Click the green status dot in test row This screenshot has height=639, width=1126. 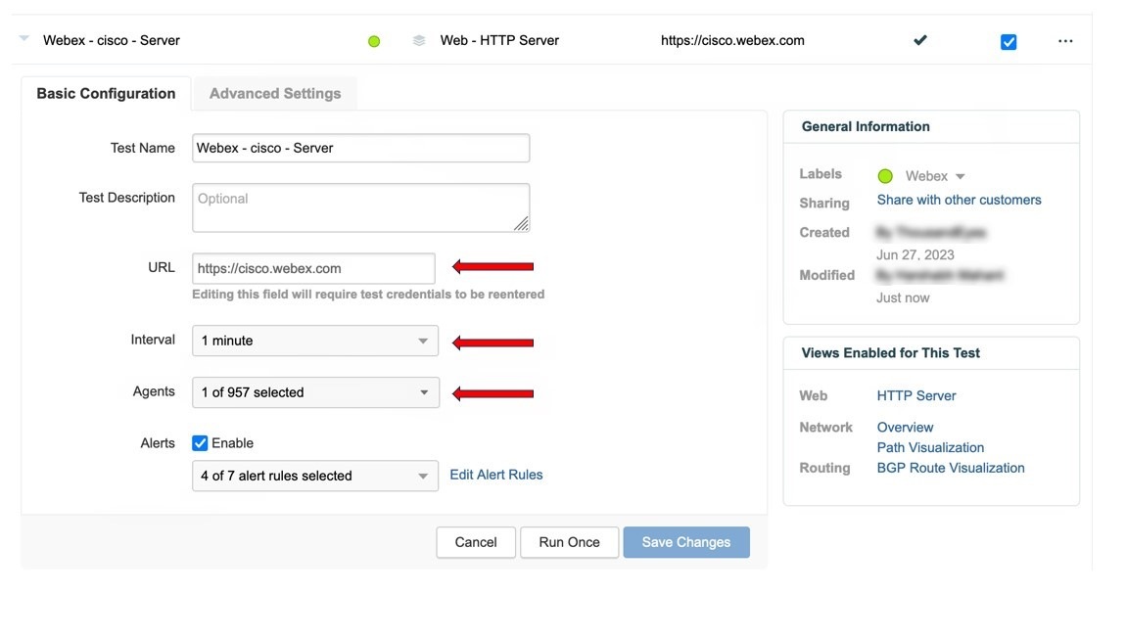374,42
